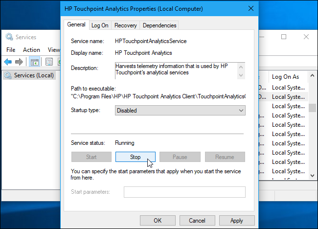
Task: Close the HP Touchpoint Analytics Properties dialog
Action: [251, 9]
